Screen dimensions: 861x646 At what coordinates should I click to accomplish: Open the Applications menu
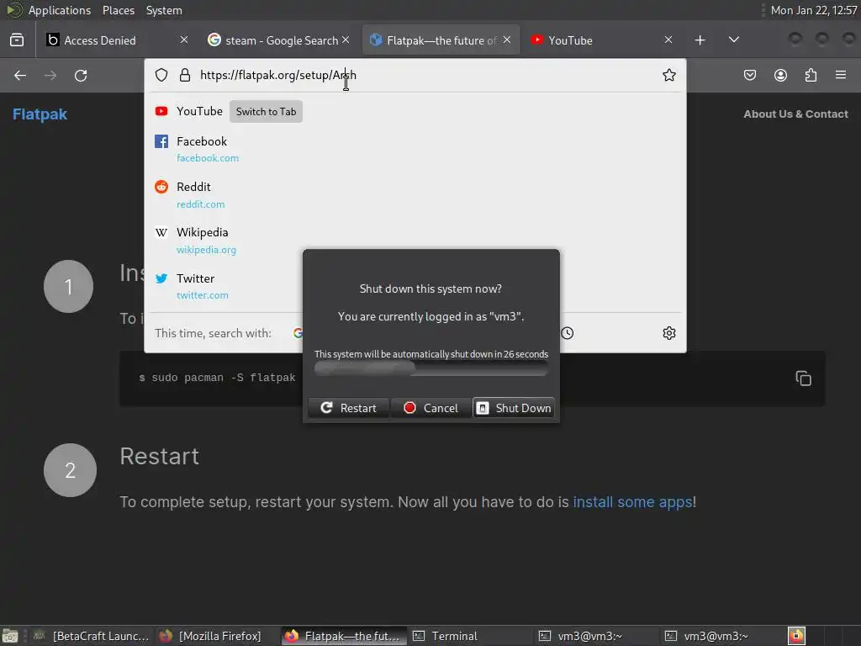click(60, 10)
